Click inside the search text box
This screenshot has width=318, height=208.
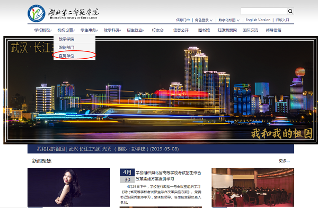(x=263, y=11)
